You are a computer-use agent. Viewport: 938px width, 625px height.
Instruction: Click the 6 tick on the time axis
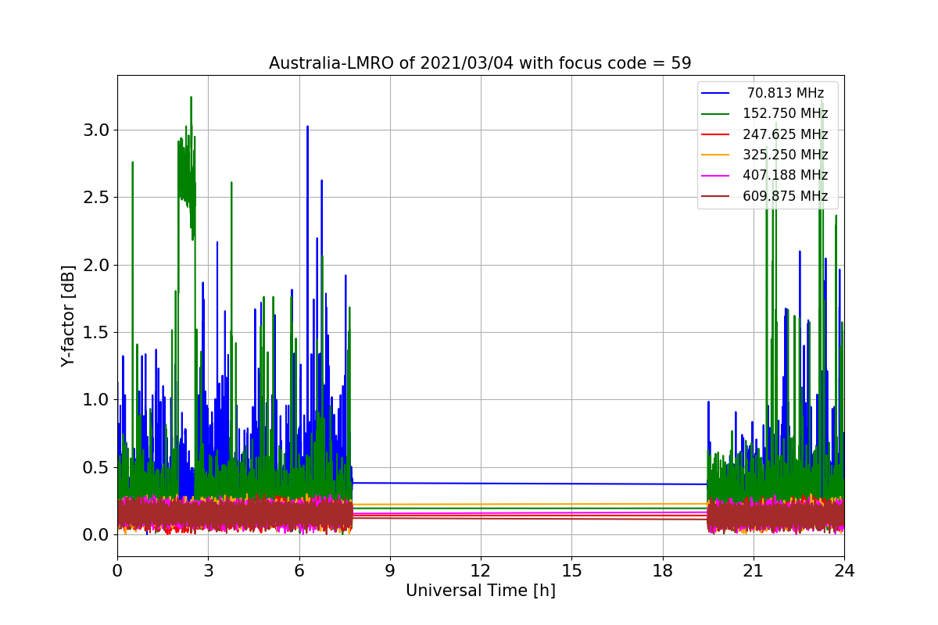pos(299,570)
